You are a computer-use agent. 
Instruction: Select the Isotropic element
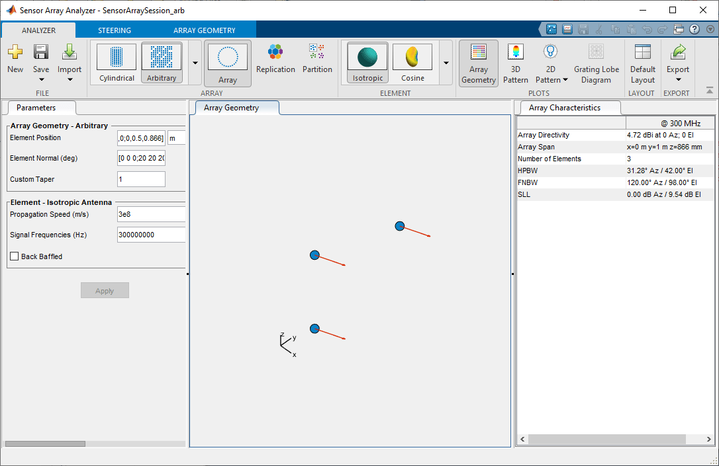click(367, 63)
